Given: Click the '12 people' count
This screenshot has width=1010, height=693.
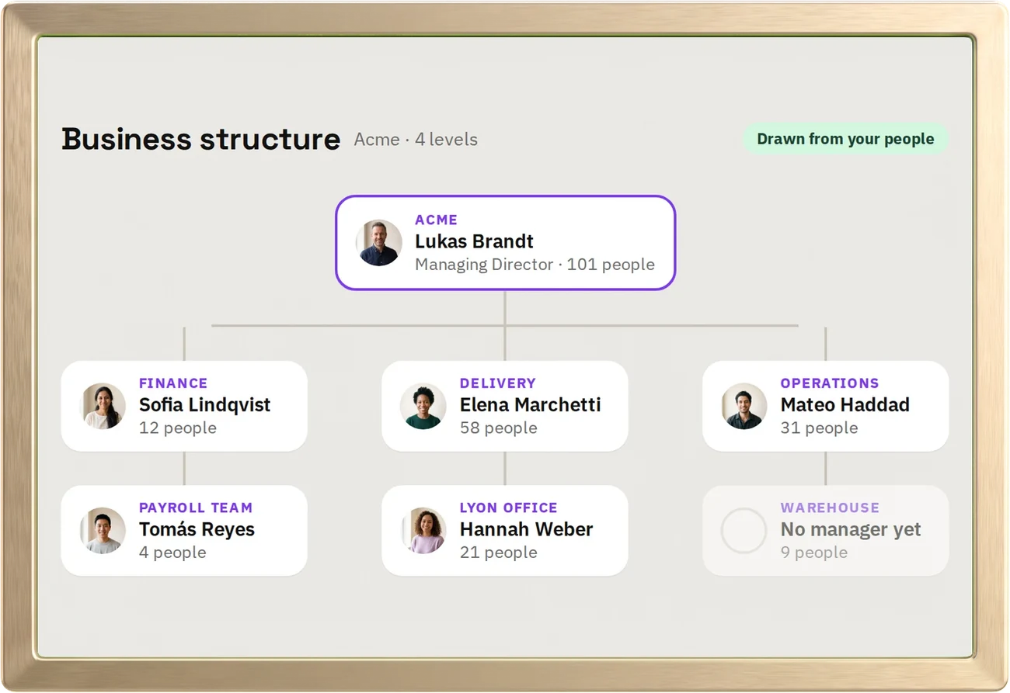Looking at the screenshot, I should coord(178,428).
